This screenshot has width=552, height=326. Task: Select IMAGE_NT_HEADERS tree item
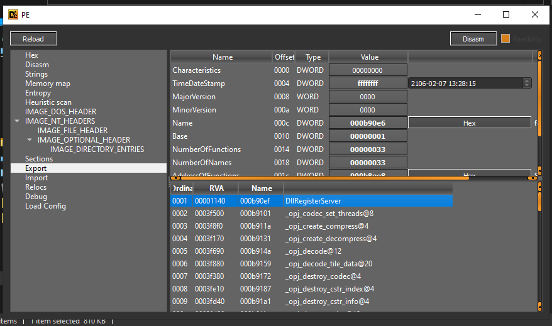(x=60, y=121)
